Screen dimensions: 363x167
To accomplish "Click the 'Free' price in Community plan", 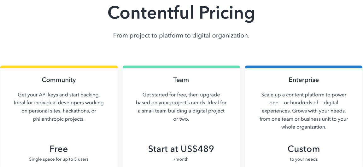I will tap(59, 149).
